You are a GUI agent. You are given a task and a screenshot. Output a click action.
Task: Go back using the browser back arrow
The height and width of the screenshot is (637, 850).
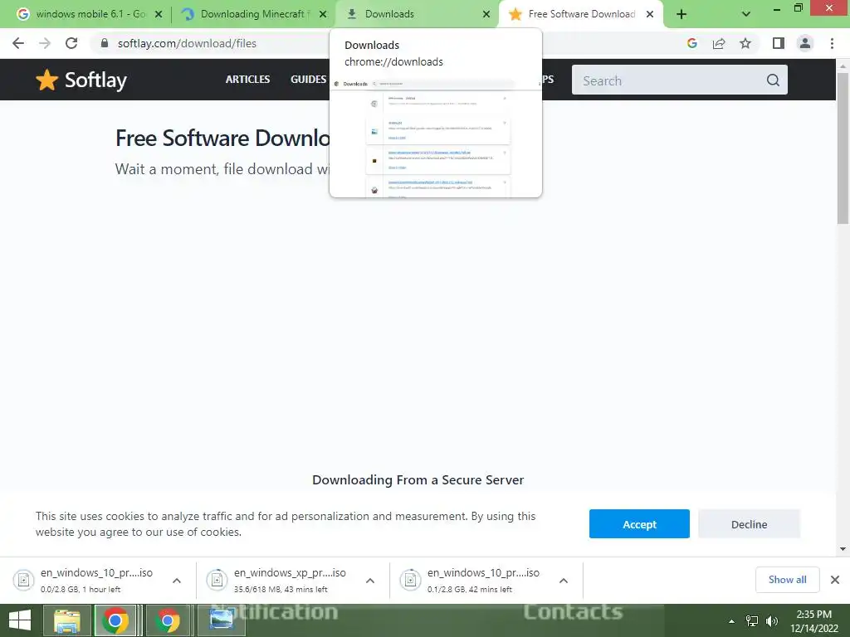point(18,43)
